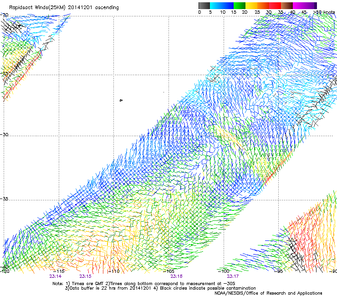Click the 'Data buffer is 22 hrs' footnote line
The height and width of the screenshot is (296, 337).
(x=160, y=288)
